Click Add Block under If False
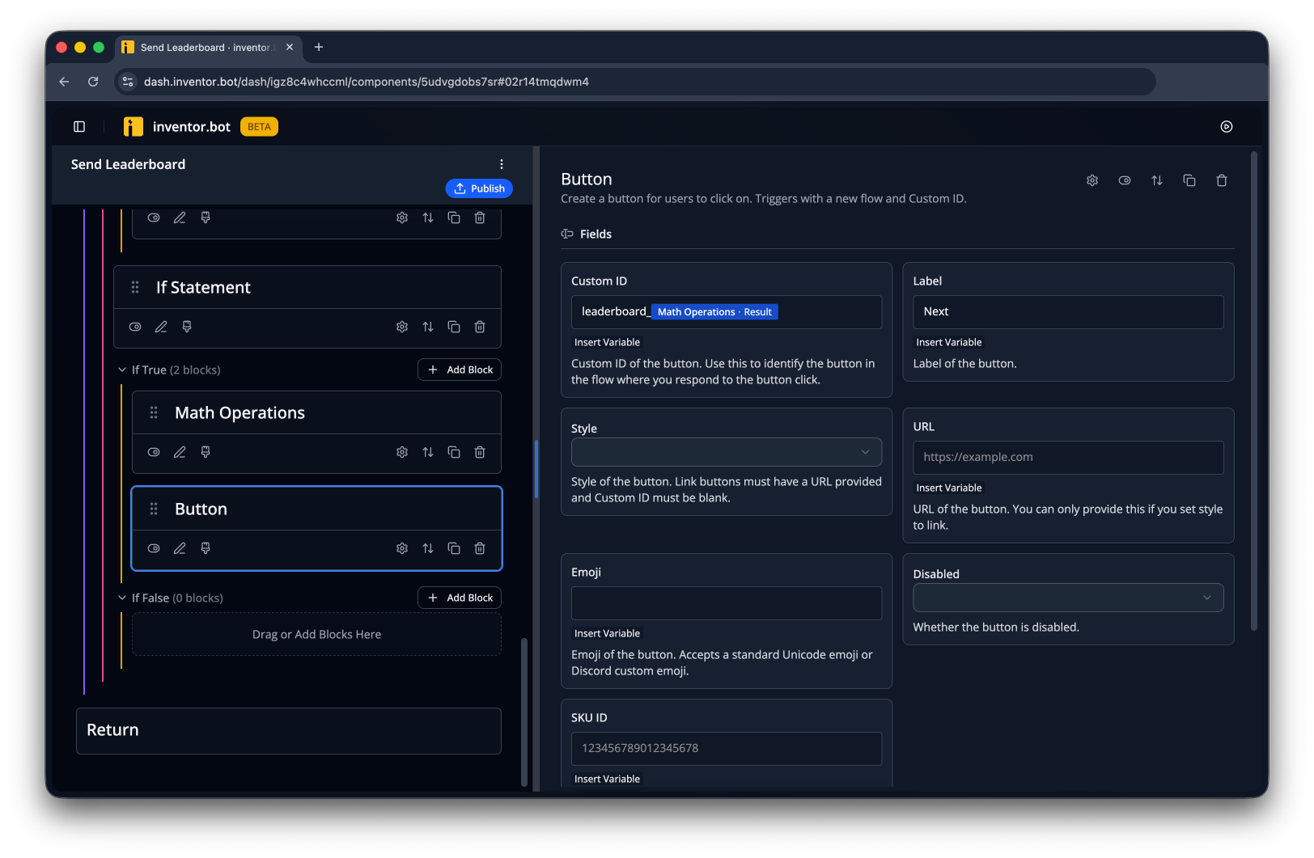Screen dimensions: 1314x858 click(460, 598)
